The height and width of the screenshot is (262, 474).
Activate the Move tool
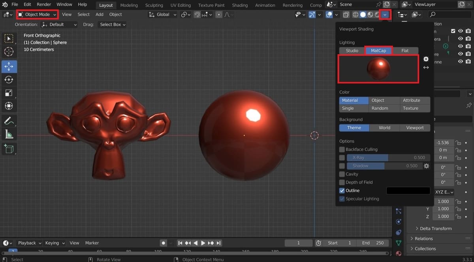(x=8, y=66)
